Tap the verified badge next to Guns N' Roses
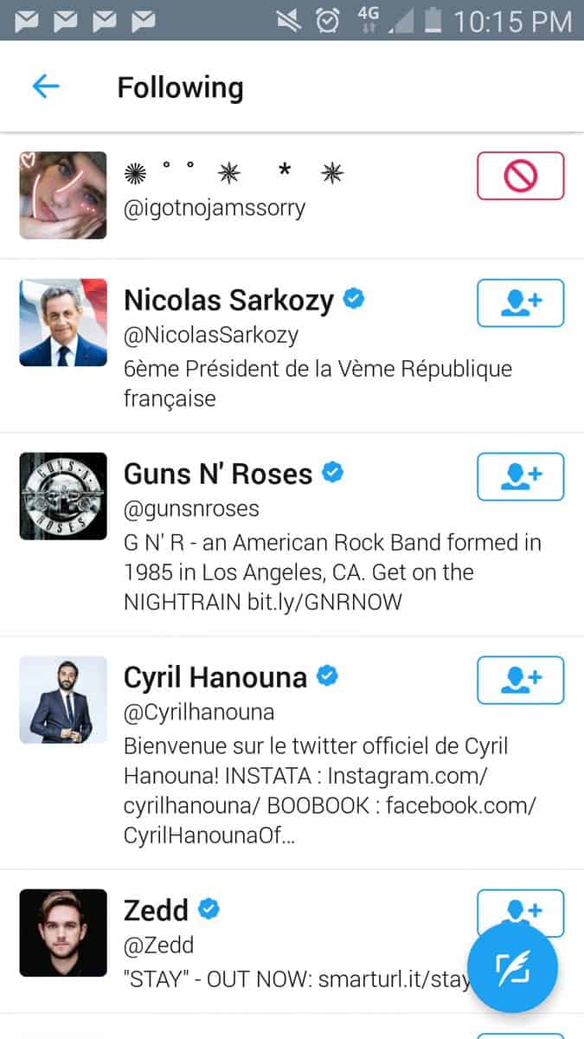 333,473
